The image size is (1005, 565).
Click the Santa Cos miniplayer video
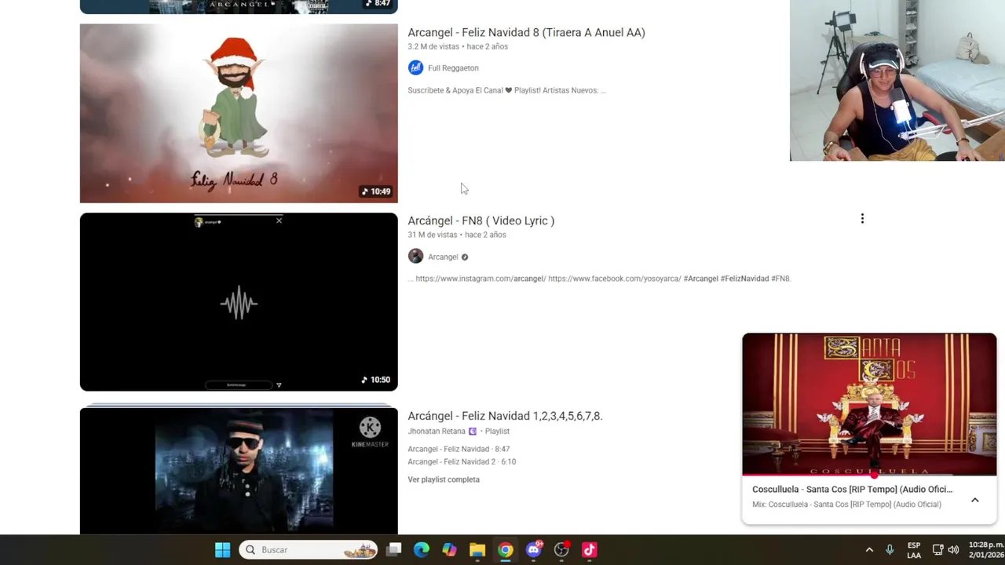(x=869, y=403)
